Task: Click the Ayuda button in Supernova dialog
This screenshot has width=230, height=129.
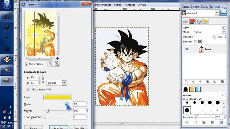Action: pyautogui.click(x=33, y=127)
